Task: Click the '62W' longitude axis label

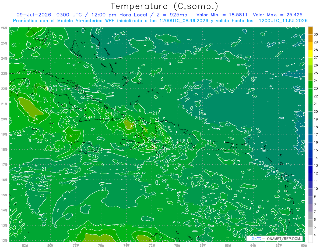Action: [x=279, y=246]
